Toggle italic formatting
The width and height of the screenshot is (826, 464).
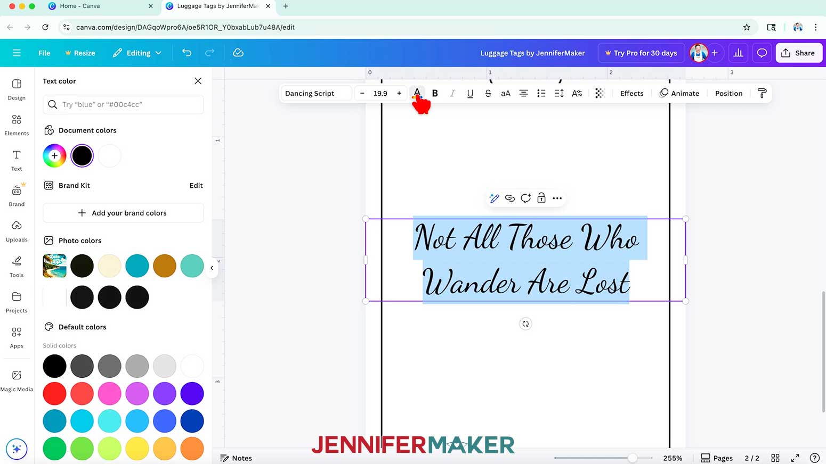(452, 93)
